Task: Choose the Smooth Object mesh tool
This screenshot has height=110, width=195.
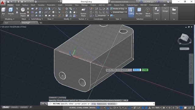Action: click(23, 12)
